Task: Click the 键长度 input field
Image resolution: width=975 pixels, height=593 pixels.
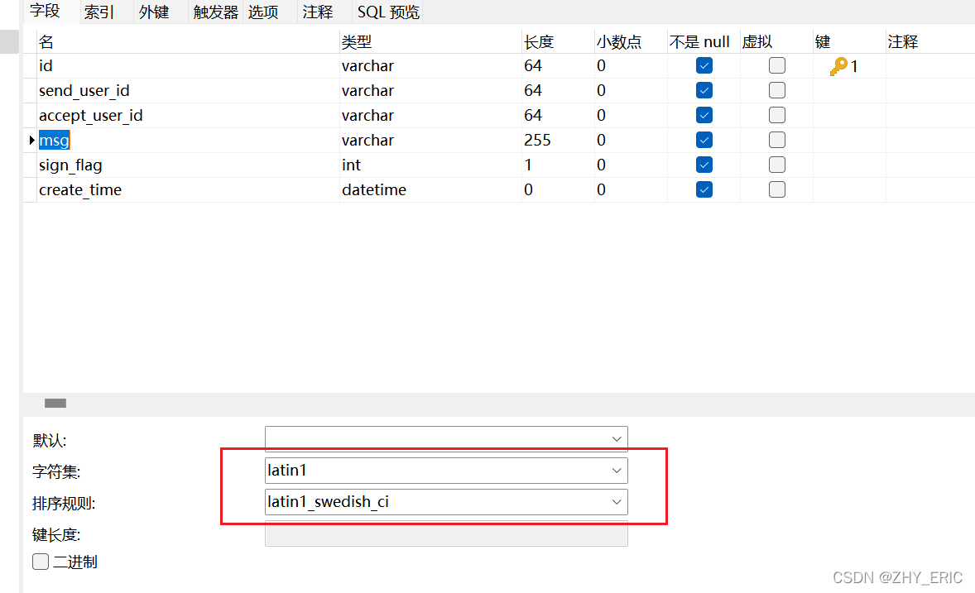Action: coord(446,534)
